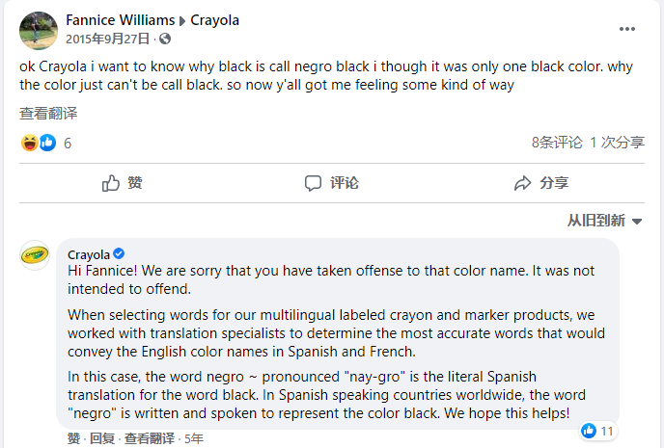This screenshot has width=664, height=448.
Task: Click the post date 2015年9月27日
Action: (x=107, y=39)
